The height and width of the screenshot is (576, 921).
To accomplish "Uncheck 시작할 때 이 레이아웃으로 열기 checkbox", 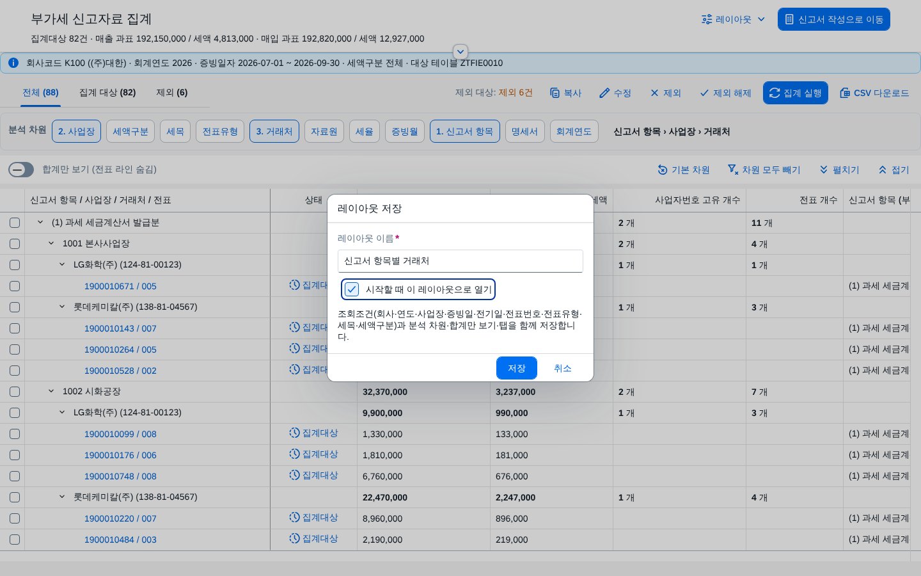I will 352,289.
